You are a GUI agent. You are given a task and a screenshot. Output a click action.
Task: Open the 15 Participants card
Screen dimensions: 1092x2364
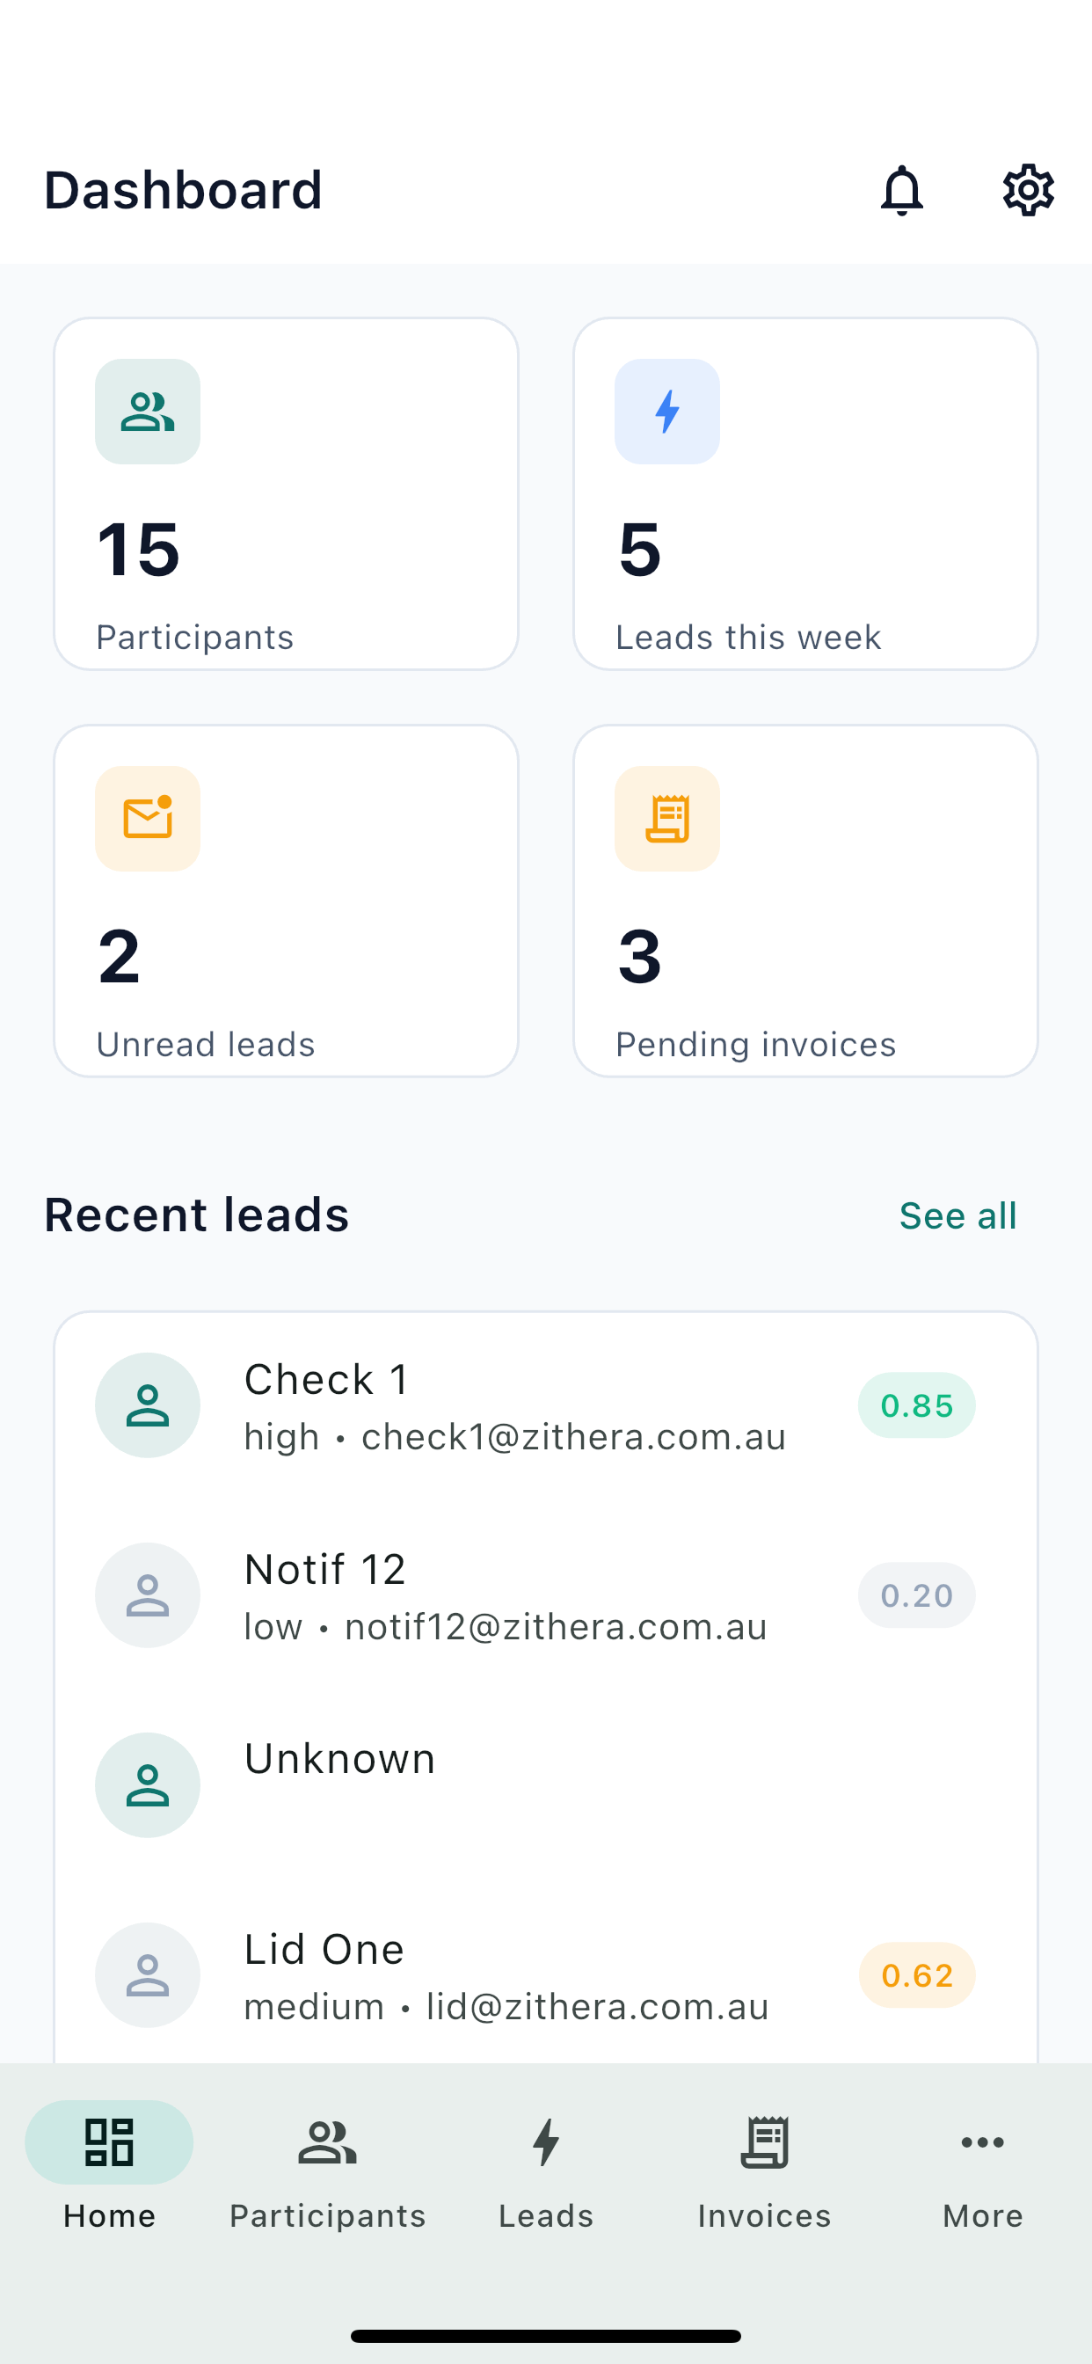tap(287, 493)
